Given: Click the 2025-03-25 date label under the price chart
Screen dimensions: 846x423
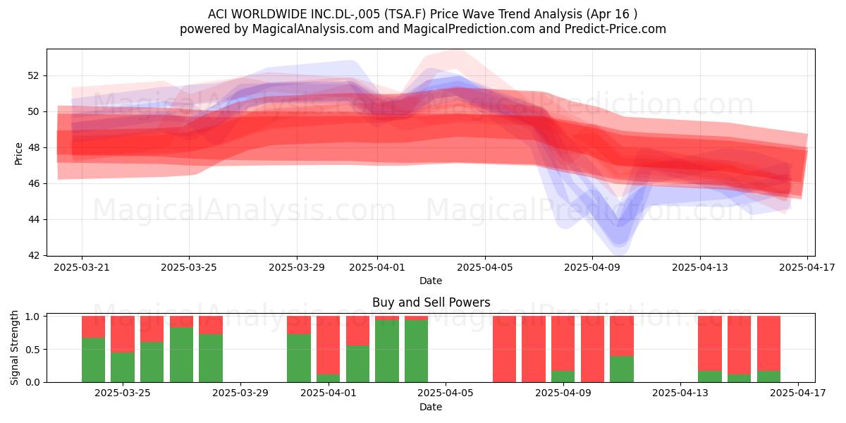Looking at the screenshot, I should click(x=189, y=268).
